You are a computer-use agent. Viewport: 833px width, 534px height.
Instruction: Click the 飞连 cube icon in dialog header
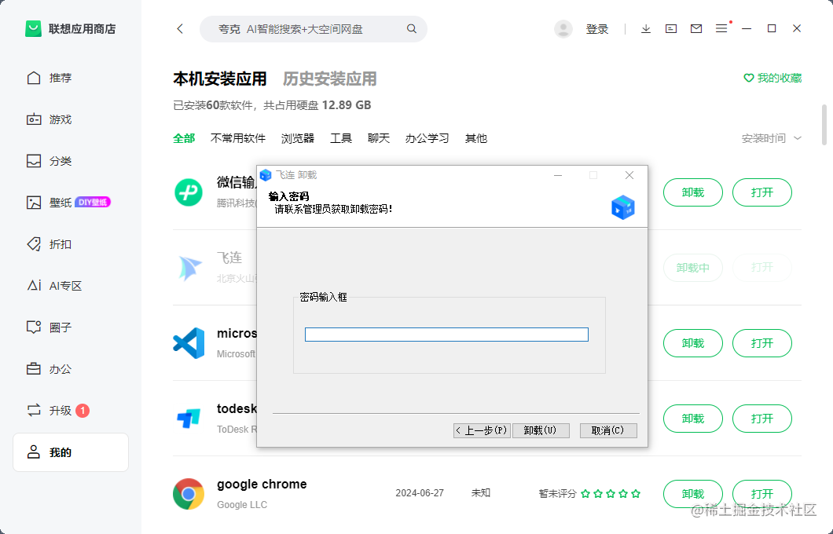(x=622, y=207)
